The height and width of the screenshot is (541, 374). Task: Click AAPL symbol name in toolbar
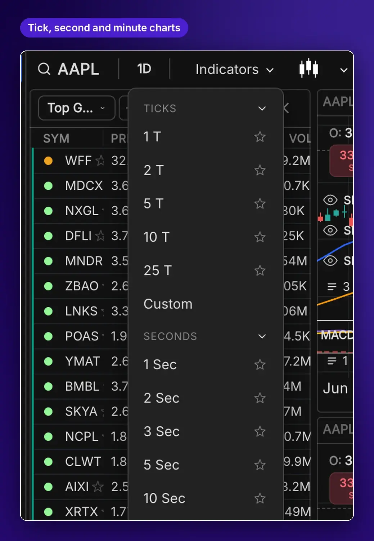[x=78, y=69]
